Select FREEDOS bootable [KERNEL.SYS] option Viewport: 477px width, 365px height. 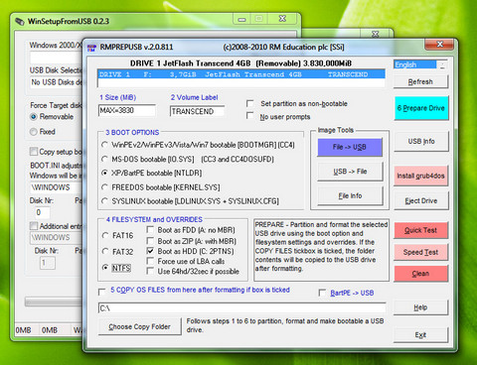click(x=104, y=187)
